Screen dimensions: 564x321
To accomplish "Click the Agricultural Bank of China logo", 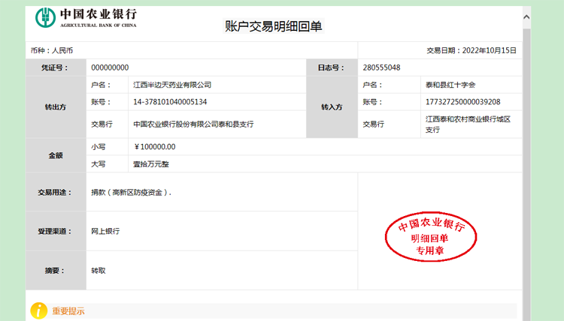I will pyautogui.click(x=86, y=17).
